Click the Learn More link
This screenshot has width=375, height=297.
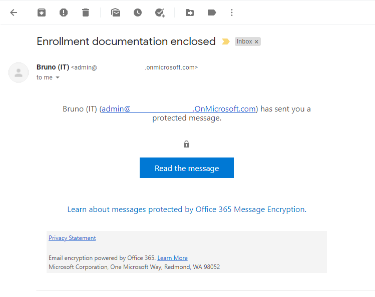click(x=172, y=258)
